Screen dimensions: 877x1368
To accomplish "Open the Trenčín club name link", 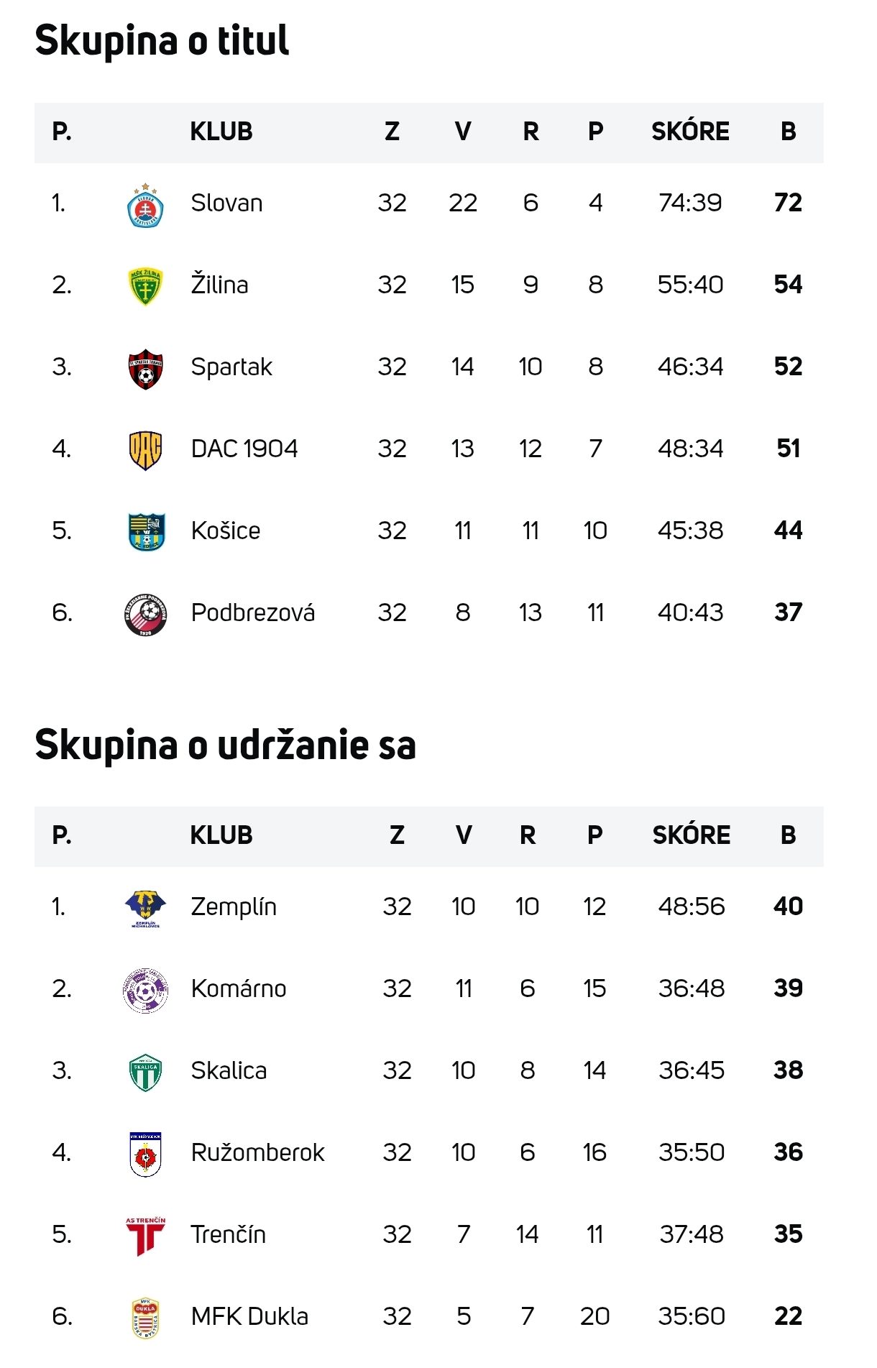I will coord(228,1235).
